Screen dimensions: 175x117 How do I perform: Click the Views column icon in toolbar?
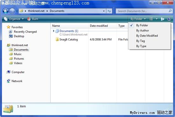pos(151,19)
